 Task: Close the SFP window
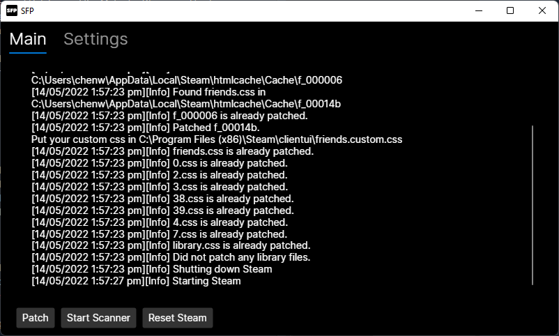tap(542, 10)
